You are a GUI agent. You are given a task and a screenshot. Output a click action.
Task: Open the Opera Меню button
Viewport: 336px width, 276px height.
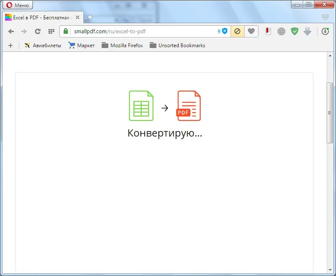tap(18, 5)
